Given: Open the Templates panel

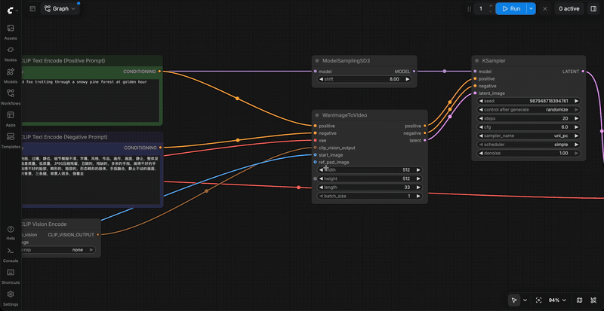Looking at the screenshot, I should click(x=11, y=140).
